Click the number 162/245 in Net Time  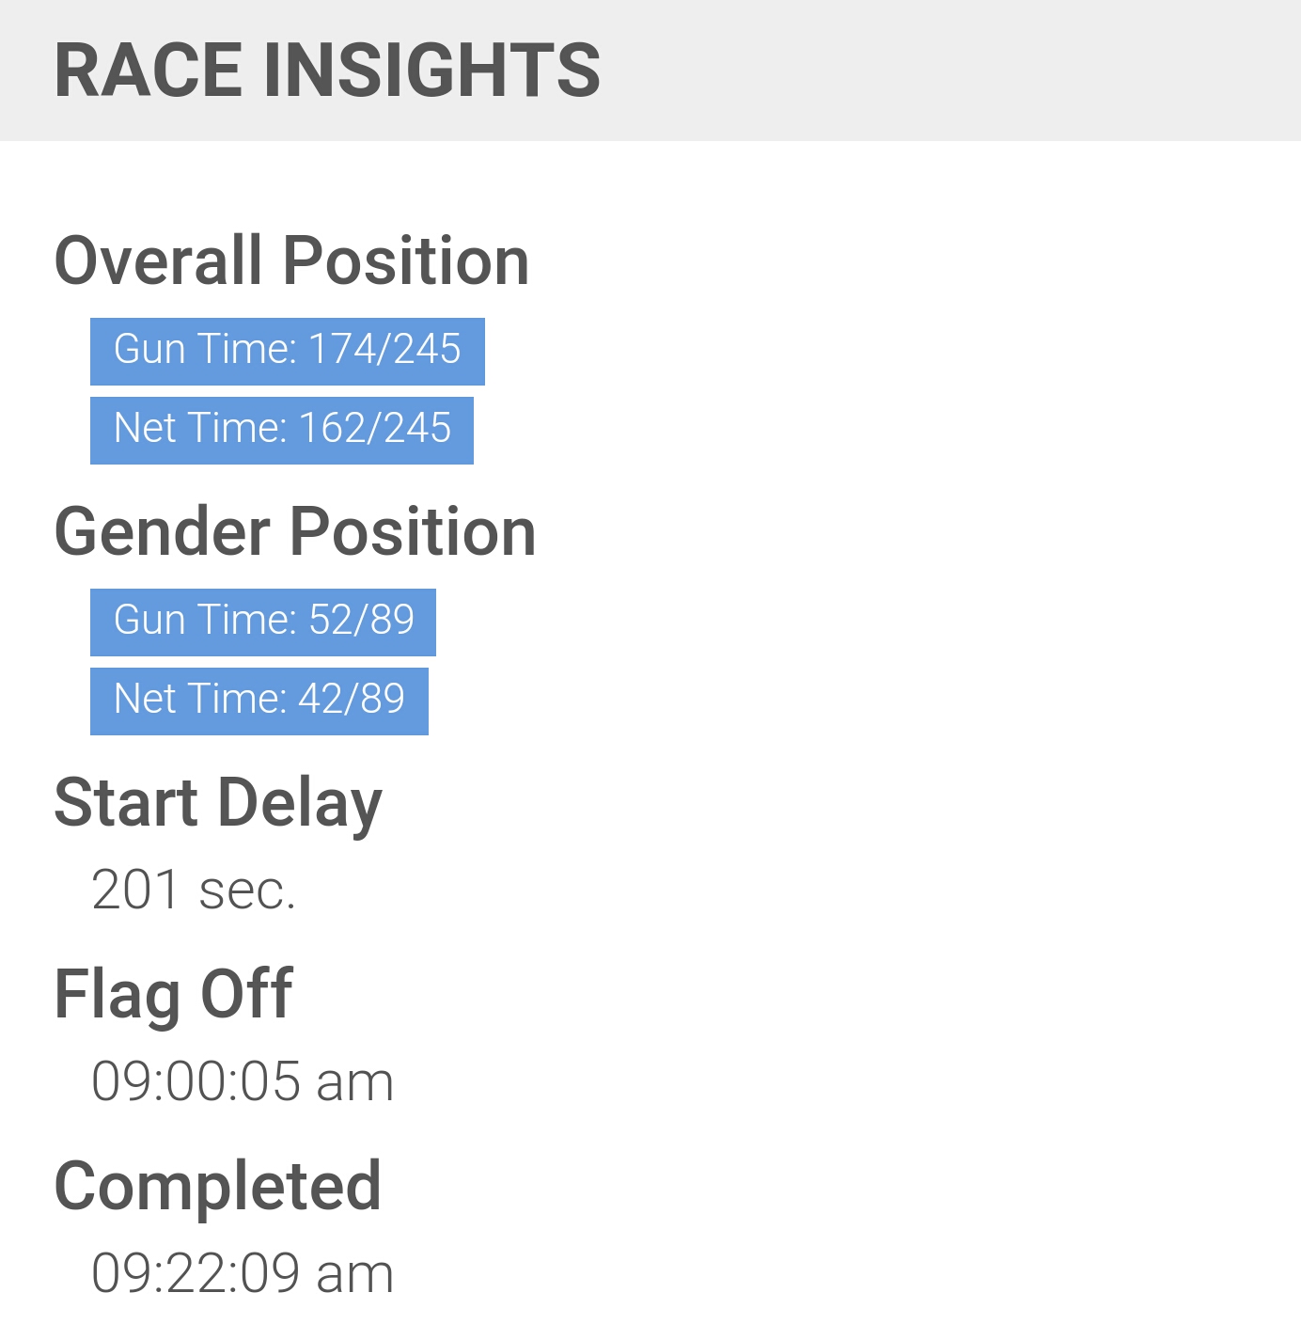click(375, 429)
